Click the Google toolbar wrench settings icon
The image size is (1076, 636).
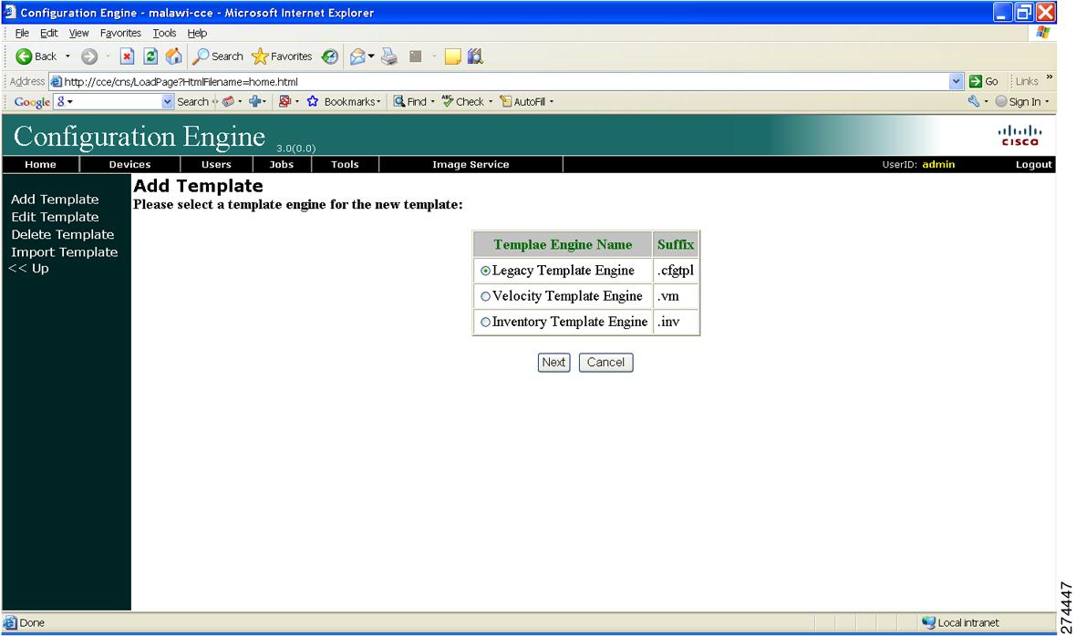pos(974,101)
